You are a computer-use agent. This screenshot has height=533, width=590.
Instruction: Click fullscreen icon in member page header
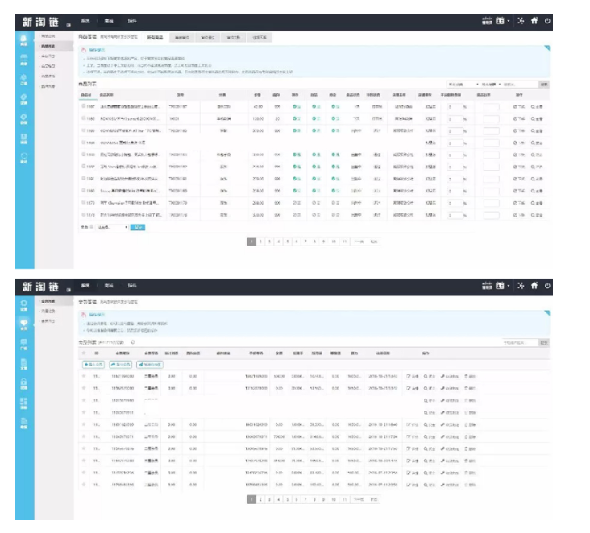520,285
